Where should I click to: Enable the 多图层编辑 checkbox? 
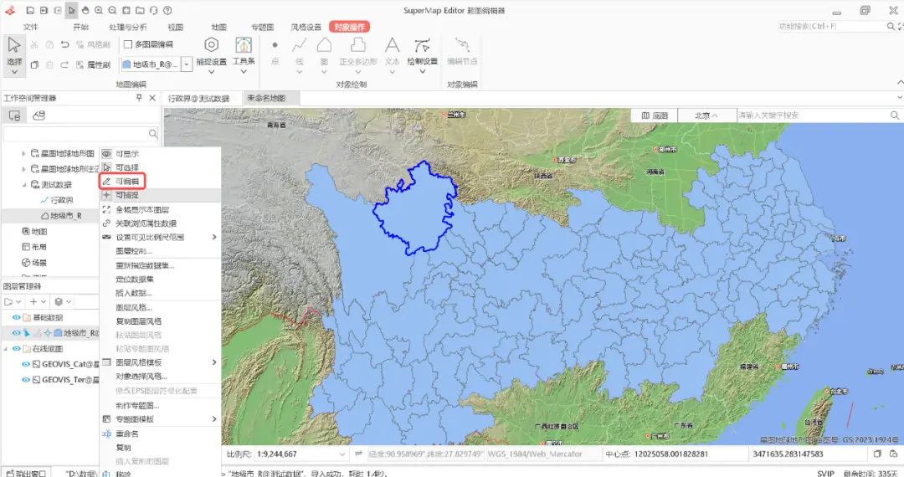[x=128, y=44]
